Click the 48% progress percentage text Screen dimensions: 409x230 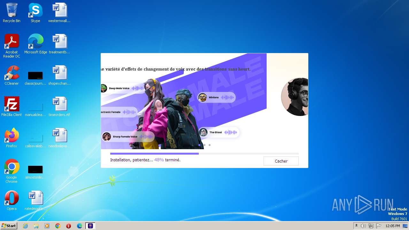[x=159, y=160]
